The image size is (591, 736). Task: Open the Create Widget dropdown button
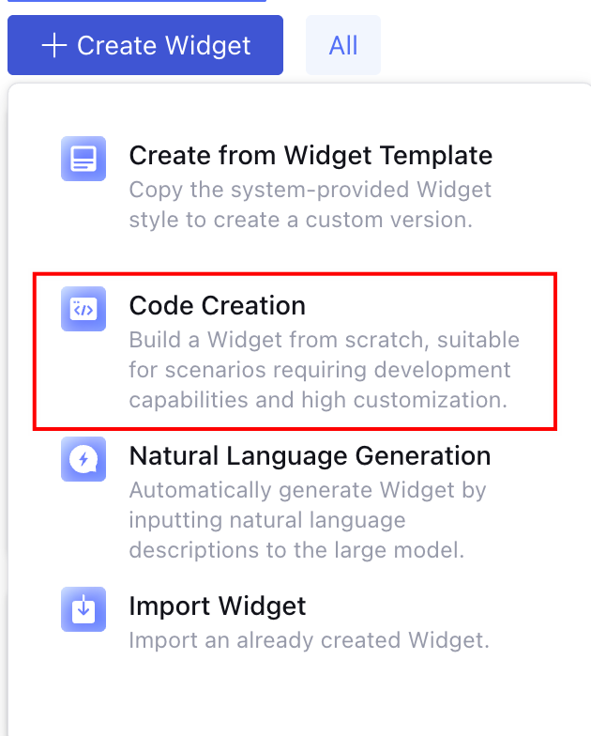click(x=145, y=45)
